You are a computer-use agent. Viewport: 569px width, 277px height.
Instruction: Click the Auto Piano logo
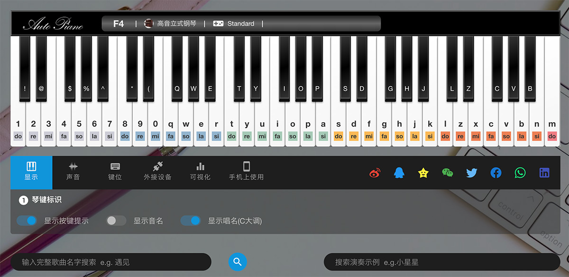coord(53,24)
